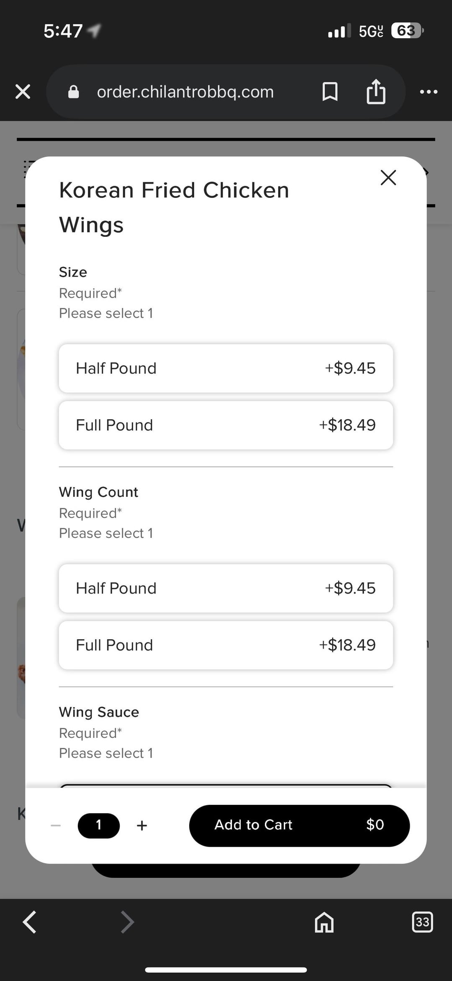Increase quantity with the plus button
This screenshot has height=981, width=452.
click(x=142, y=825)
